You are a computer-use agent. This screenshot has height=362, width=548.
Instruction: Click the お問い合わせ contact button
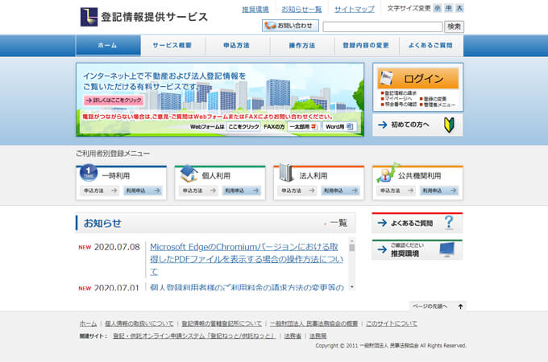(x=290, y=26)
